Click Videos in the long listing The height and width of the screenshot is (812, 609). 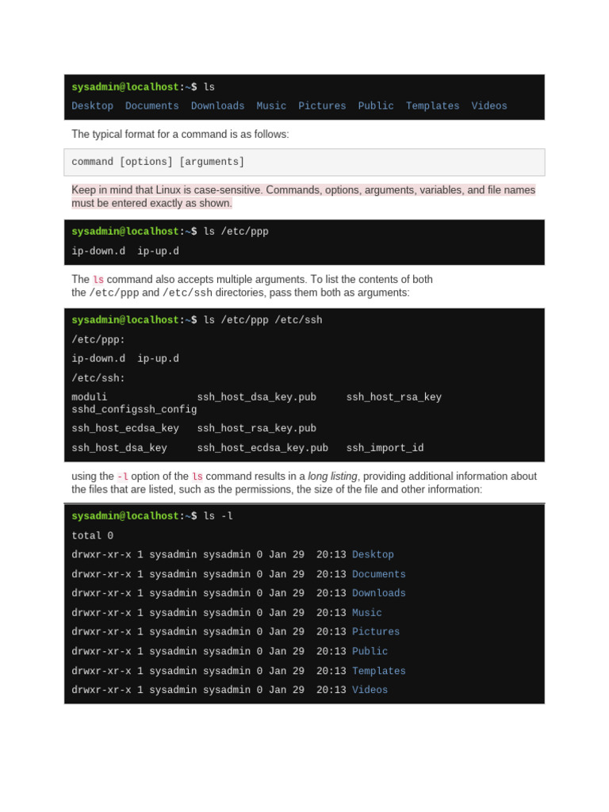(x=370, y=690)
